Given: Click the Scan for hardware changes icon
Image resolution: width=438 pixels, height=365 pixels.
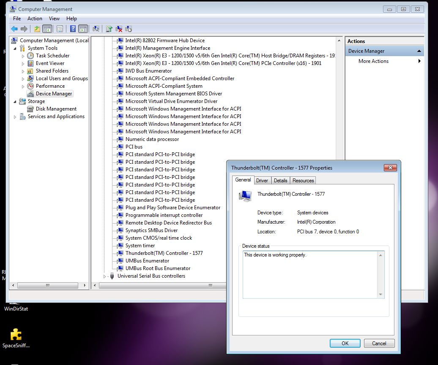Looking at the screenshot, I should point(96,29).
